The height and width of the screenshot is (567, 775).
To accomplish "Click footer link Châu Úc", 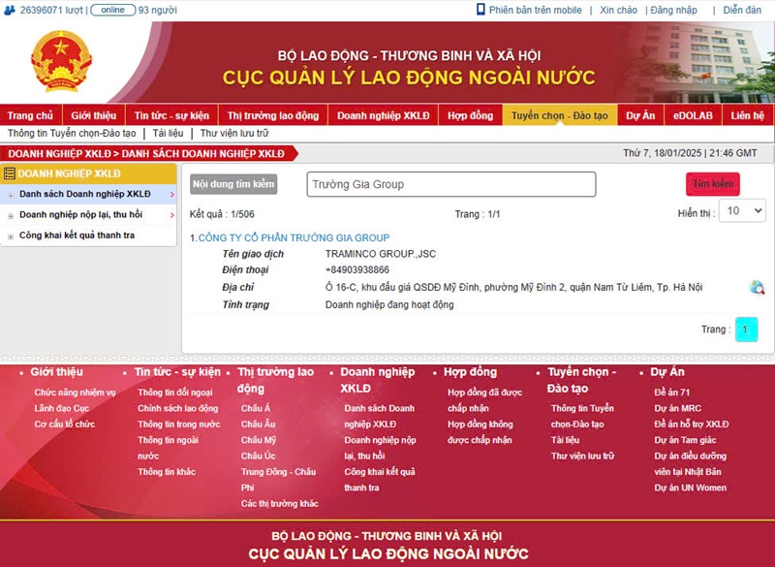I will 259,456.
